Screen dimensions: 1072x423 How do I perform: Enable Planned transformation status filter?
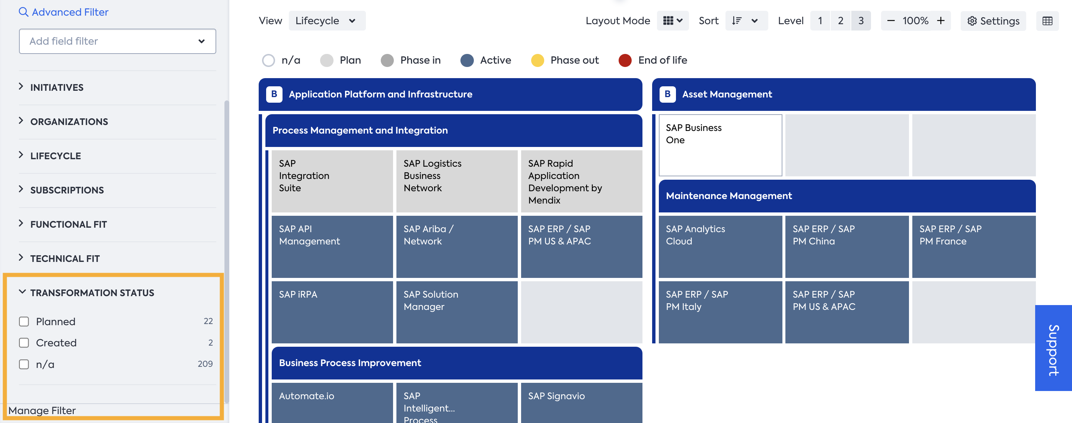coord(24,321)
